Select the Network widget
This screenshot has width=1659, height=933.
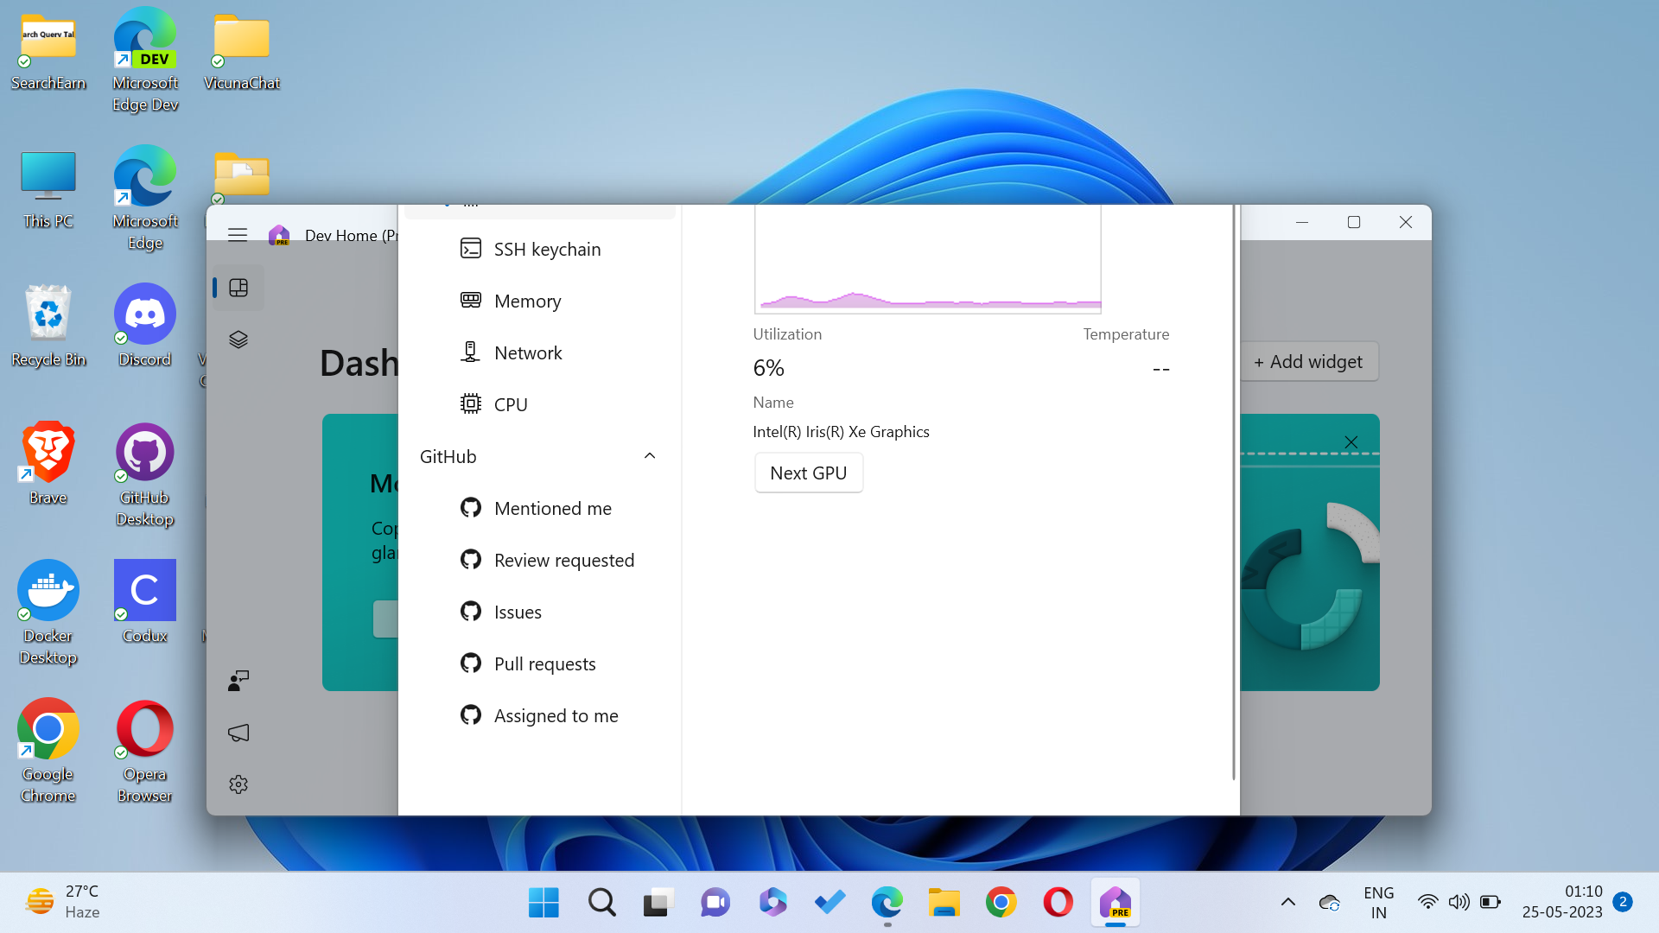[x=528, y=352]
